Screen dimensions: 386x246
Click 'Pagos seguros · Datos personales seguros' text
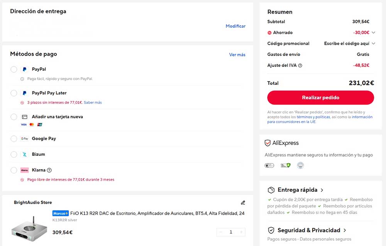[309, 239]
